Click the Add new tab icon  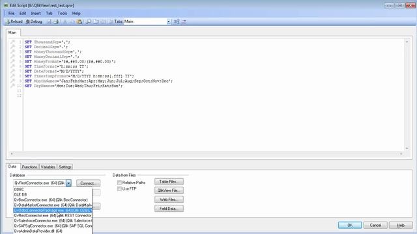pos(96,21)
